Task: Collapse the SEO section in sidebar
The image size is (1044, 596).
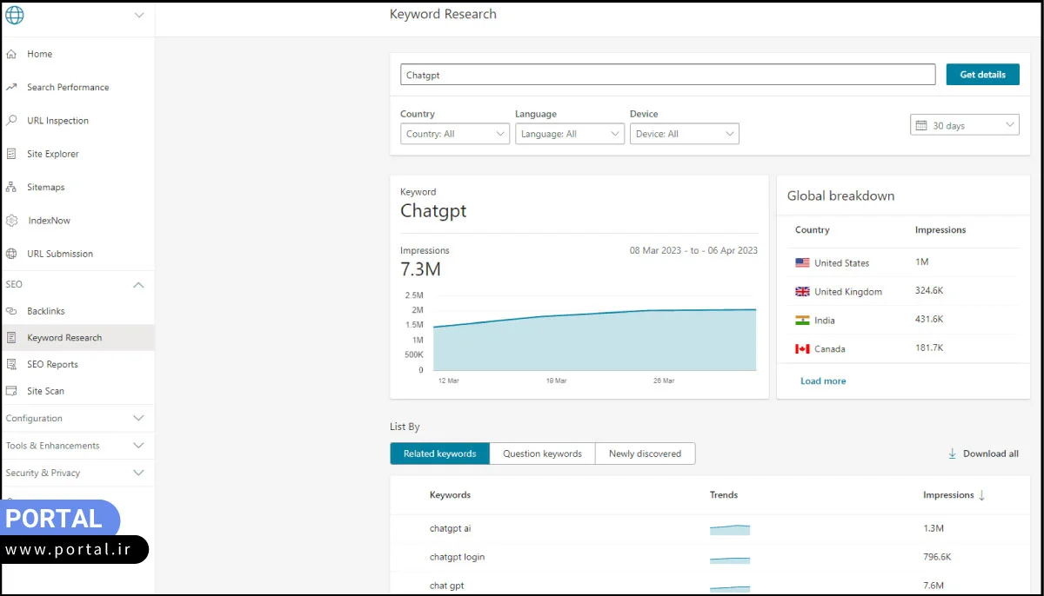Action: [137, 284]
